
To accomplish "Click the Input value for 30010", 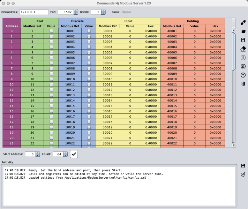I will tap(130, 79).
